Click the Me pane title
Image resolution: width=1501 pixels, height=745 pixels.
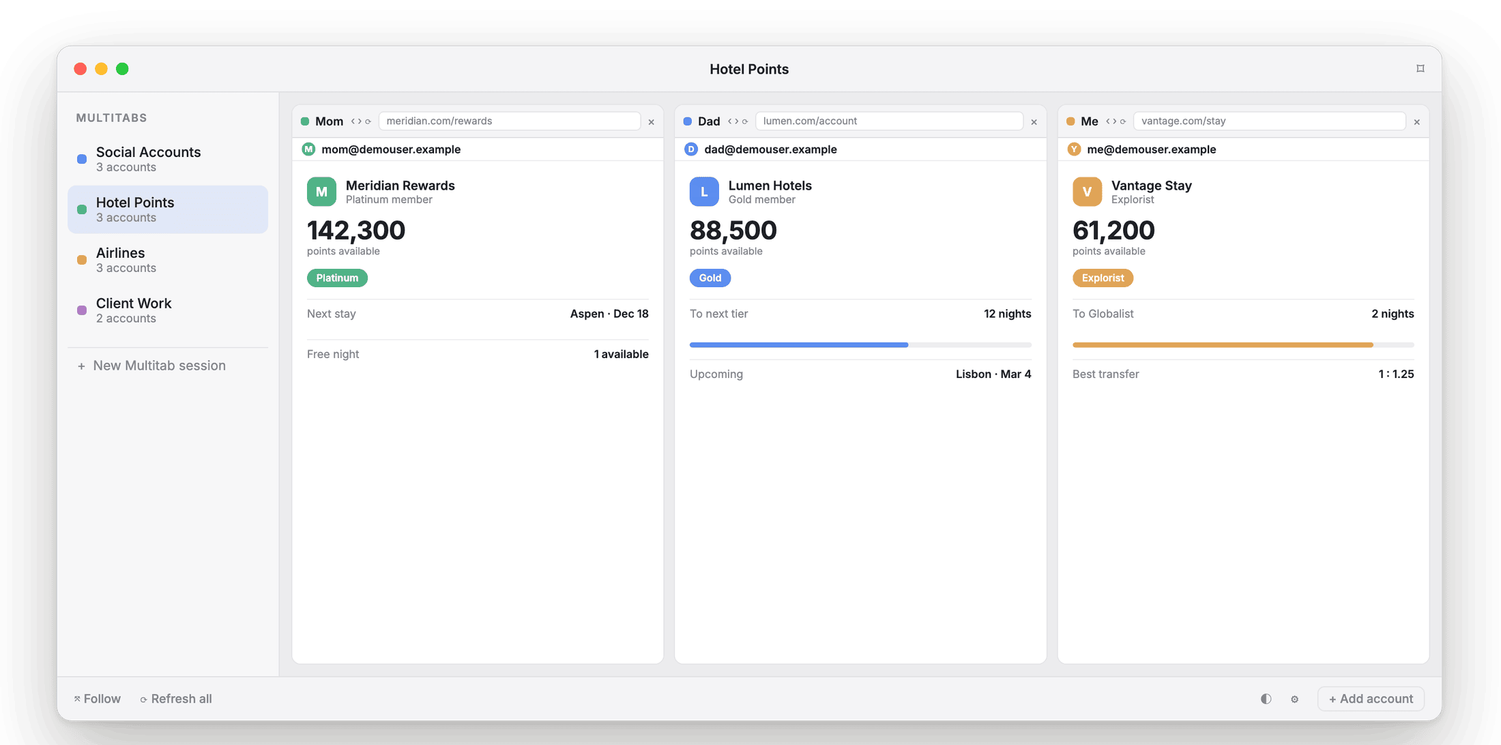pos(1090,121)
